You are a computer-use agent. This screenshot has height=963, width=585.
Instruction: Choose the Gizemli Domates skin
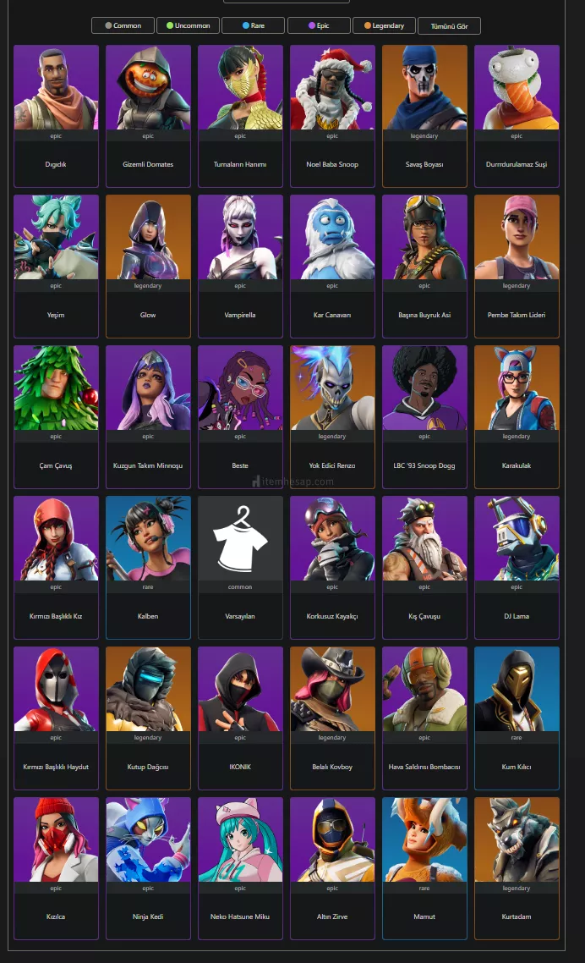pos(148,116)
